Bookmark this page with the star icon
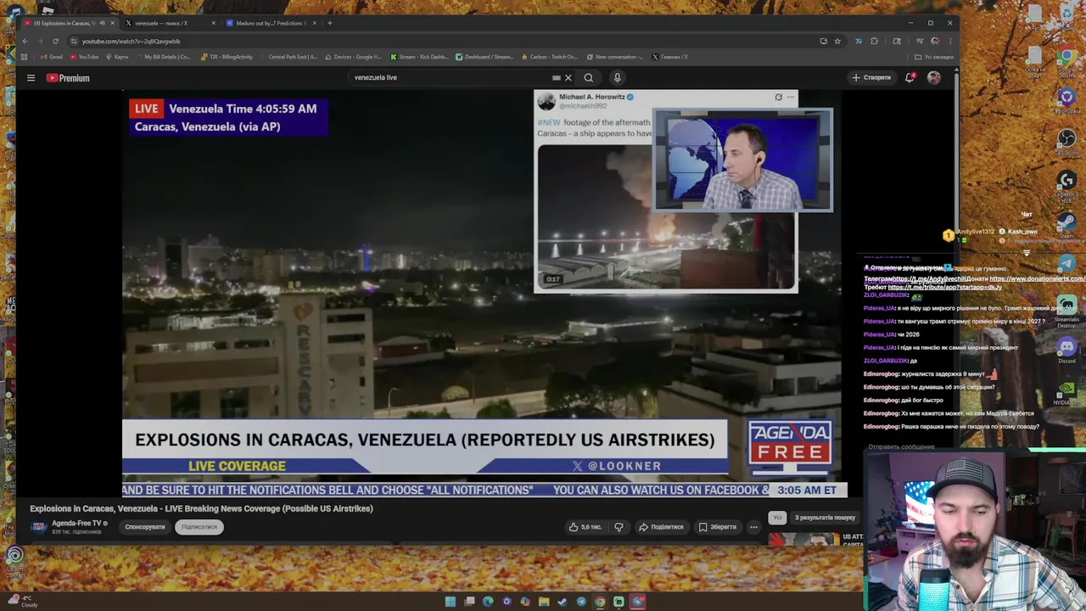The width and height of the screenshot is (1086, 611). [x=837, y=41]
